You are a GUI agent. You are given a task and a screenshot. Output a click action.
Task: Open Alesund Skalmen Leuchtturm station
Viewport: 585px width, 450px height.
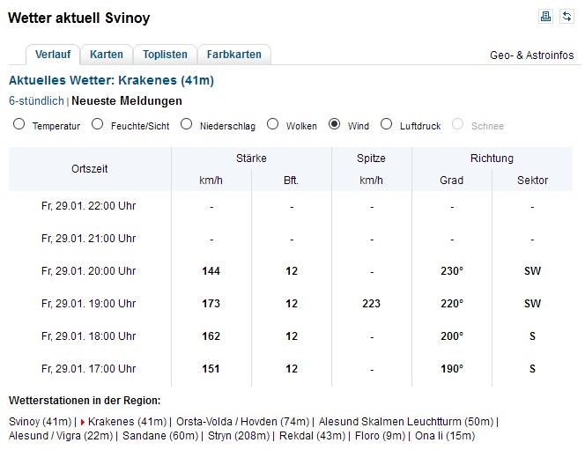(x=406, y=421)
